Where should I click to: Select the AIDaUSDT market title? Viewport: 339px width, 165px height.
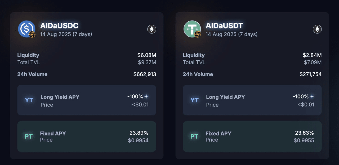224,26
